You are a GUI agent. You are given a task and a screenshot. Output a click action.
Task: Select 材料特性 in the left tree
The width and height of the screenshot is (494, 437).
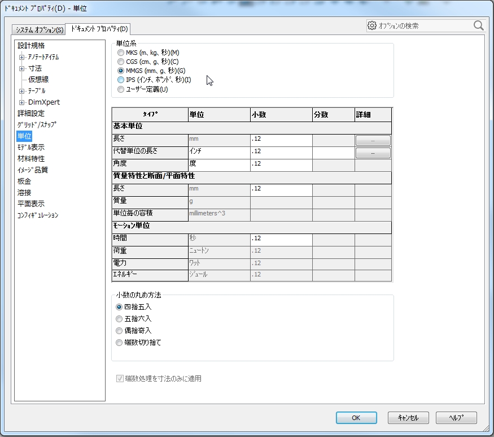click(x=31, y=159)
